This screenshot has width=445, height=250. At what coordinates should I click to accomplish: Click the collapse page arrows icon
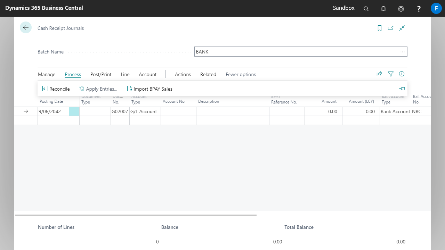402,28
